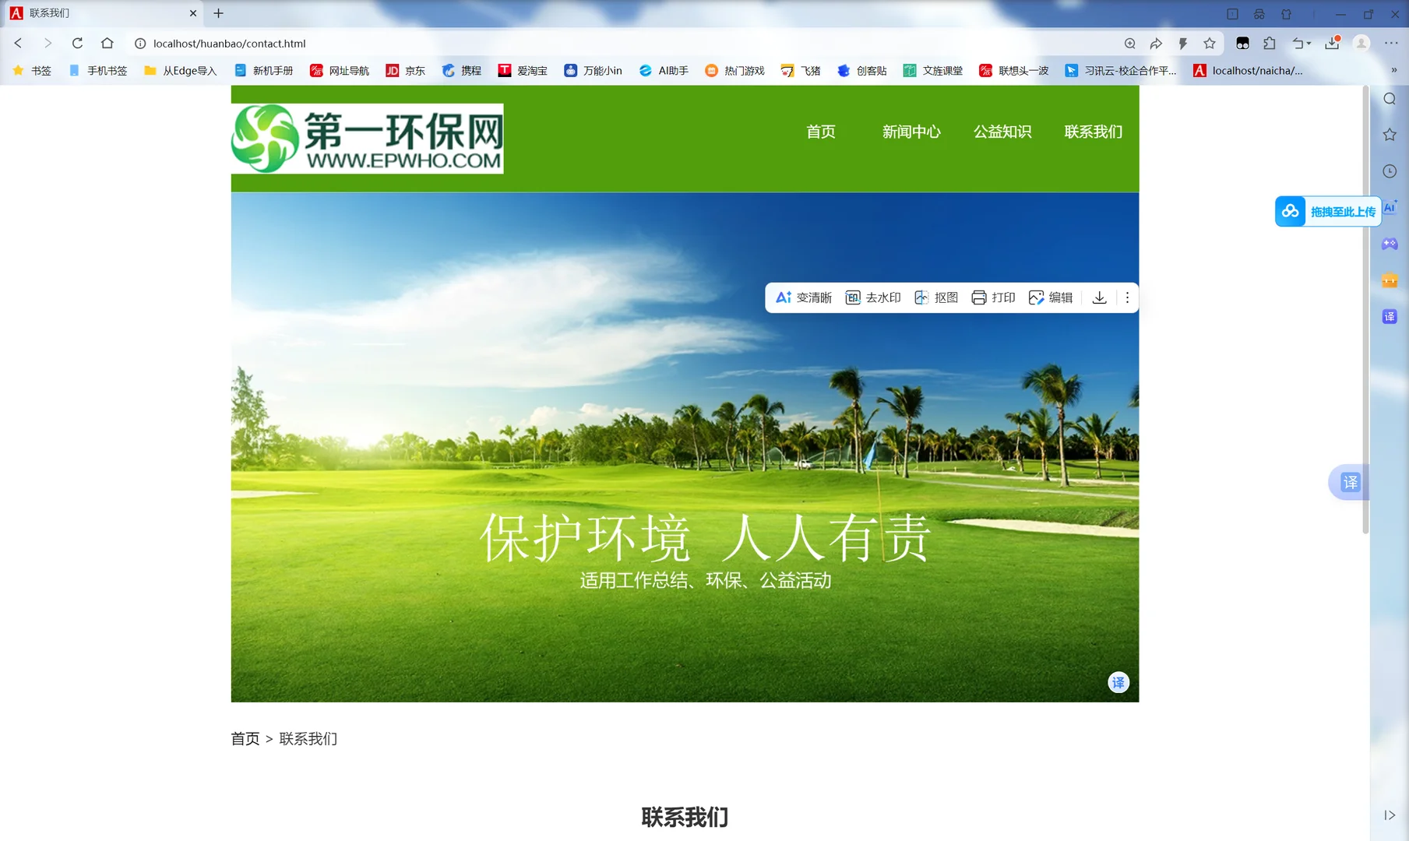This screenshot has width=1409, height=841.
Task: Click the 第一环保网 site logo
Action: 366,139
